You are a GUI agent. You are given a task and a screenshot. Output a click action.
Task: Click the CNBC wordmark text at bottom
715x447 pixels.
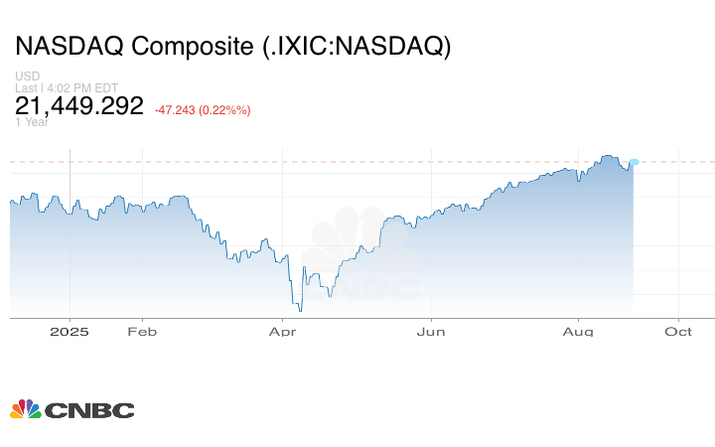(88, 409)
